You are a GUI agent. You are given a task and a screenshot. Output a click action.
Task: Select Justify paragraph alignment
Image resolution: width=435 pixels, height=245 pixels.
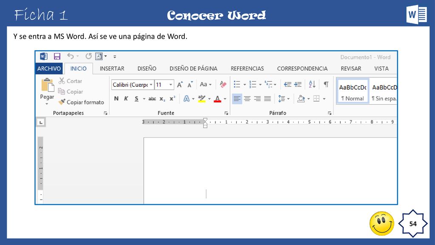point(268,99)
